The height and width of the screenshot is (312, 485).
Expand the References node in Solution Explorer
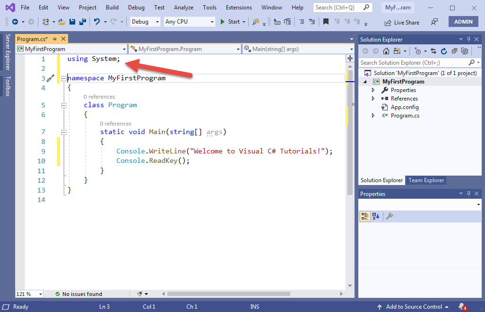tap(373, 98)
